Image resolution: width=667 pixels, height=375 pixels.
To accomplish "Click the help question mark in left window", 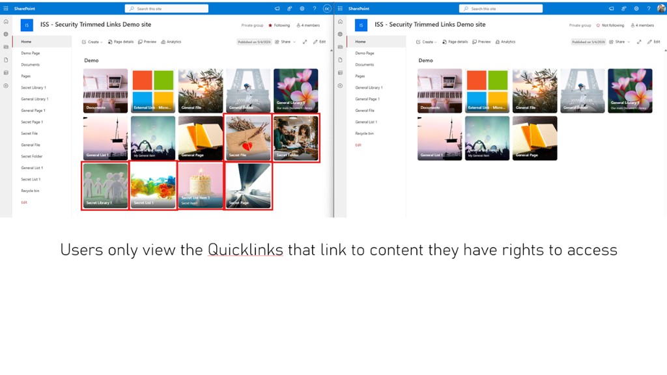I will coord(315,8).
